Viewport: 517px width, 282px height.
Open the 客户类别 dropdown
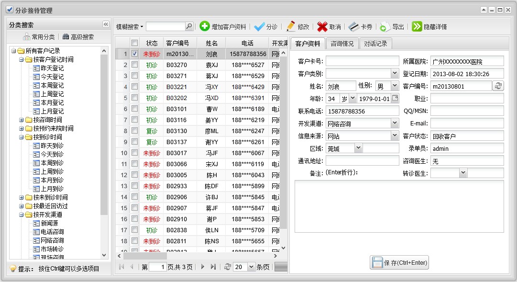click(395, 73)
